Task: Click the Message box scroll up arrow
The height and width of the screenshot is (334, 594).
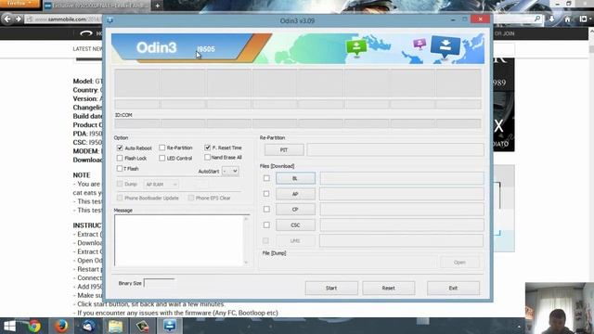Action: coord(246,219)
